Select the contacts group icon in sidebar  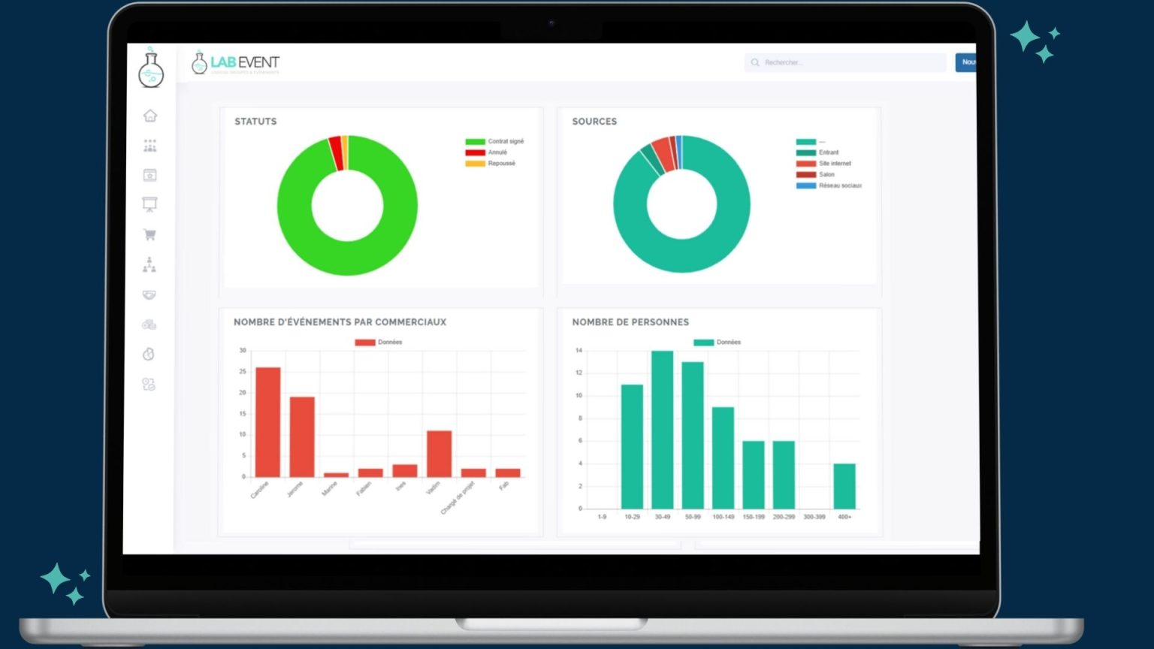[150, 146]
